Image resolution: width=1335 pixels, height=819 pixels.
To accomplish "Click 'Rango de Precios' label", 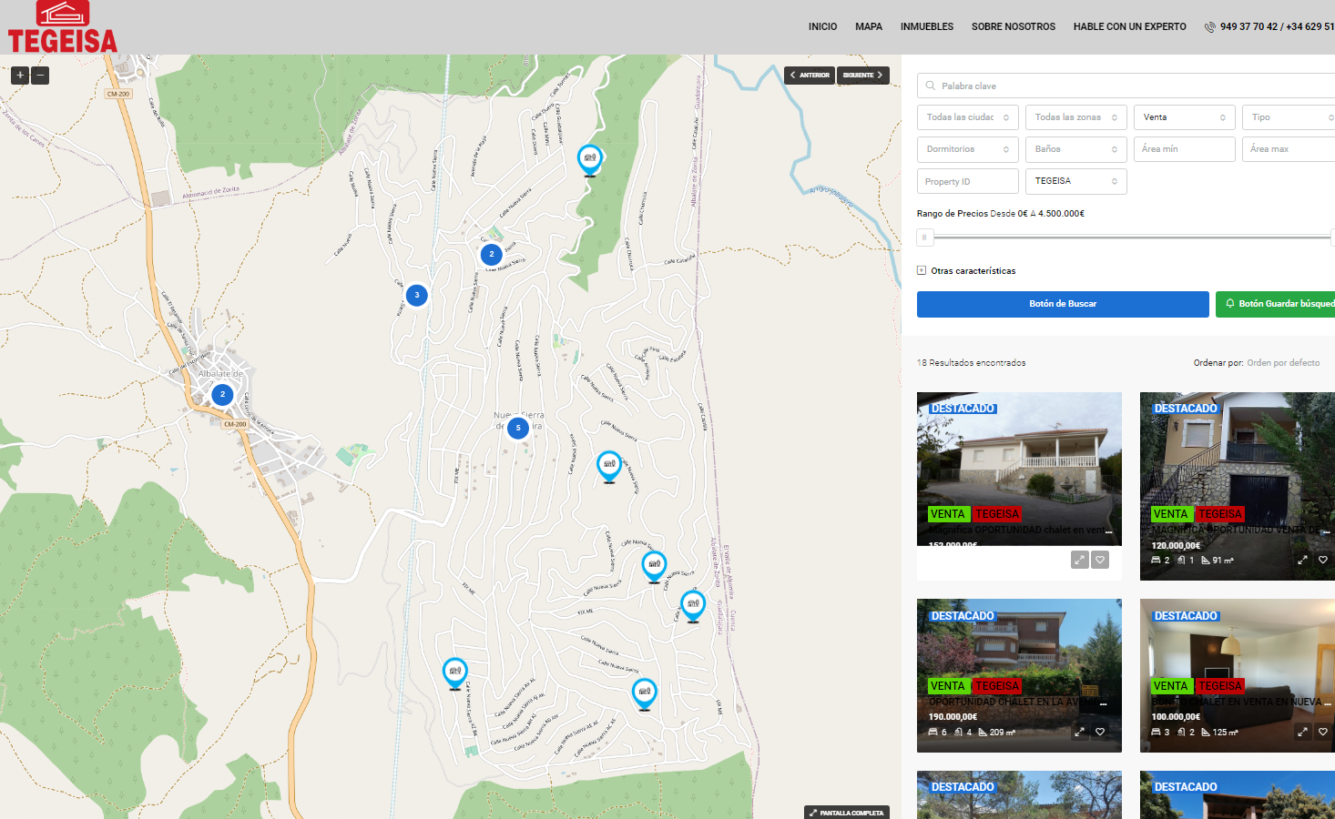I will click(x=953, y=214).
